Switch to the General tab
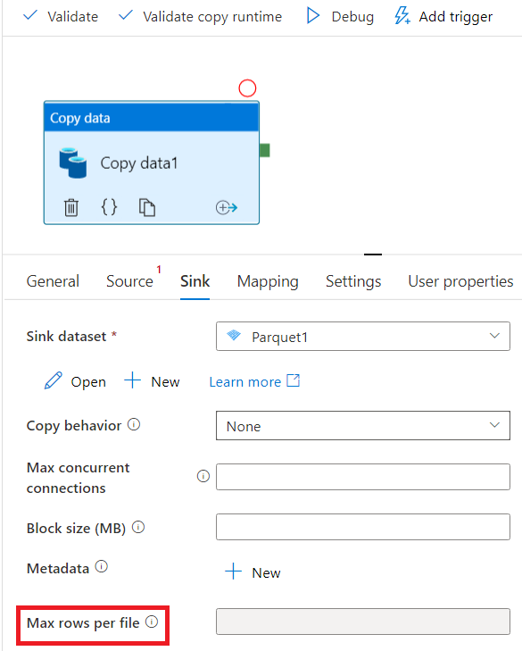The width and height of the screenshot is (522, 651). 53,281
